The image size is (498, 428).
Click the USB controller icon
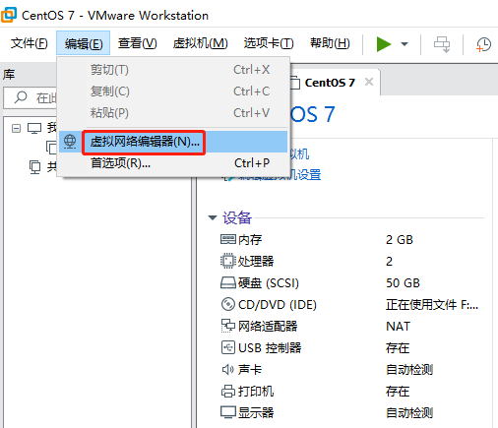[x=227, y=347]
